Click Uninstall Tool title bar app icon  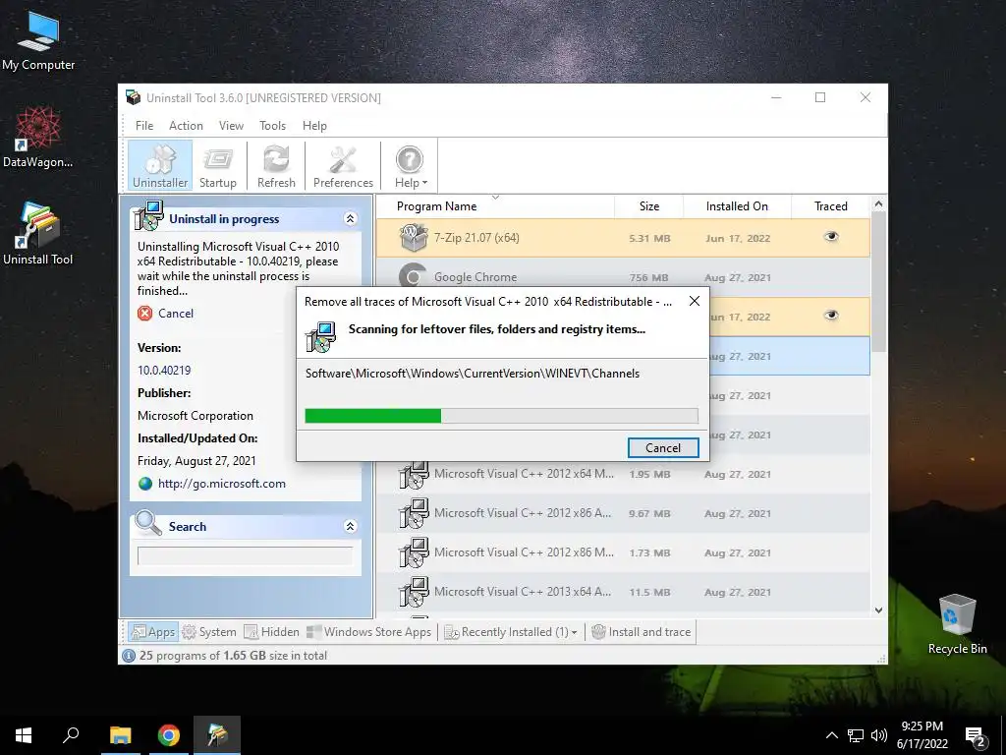(134, 97)
